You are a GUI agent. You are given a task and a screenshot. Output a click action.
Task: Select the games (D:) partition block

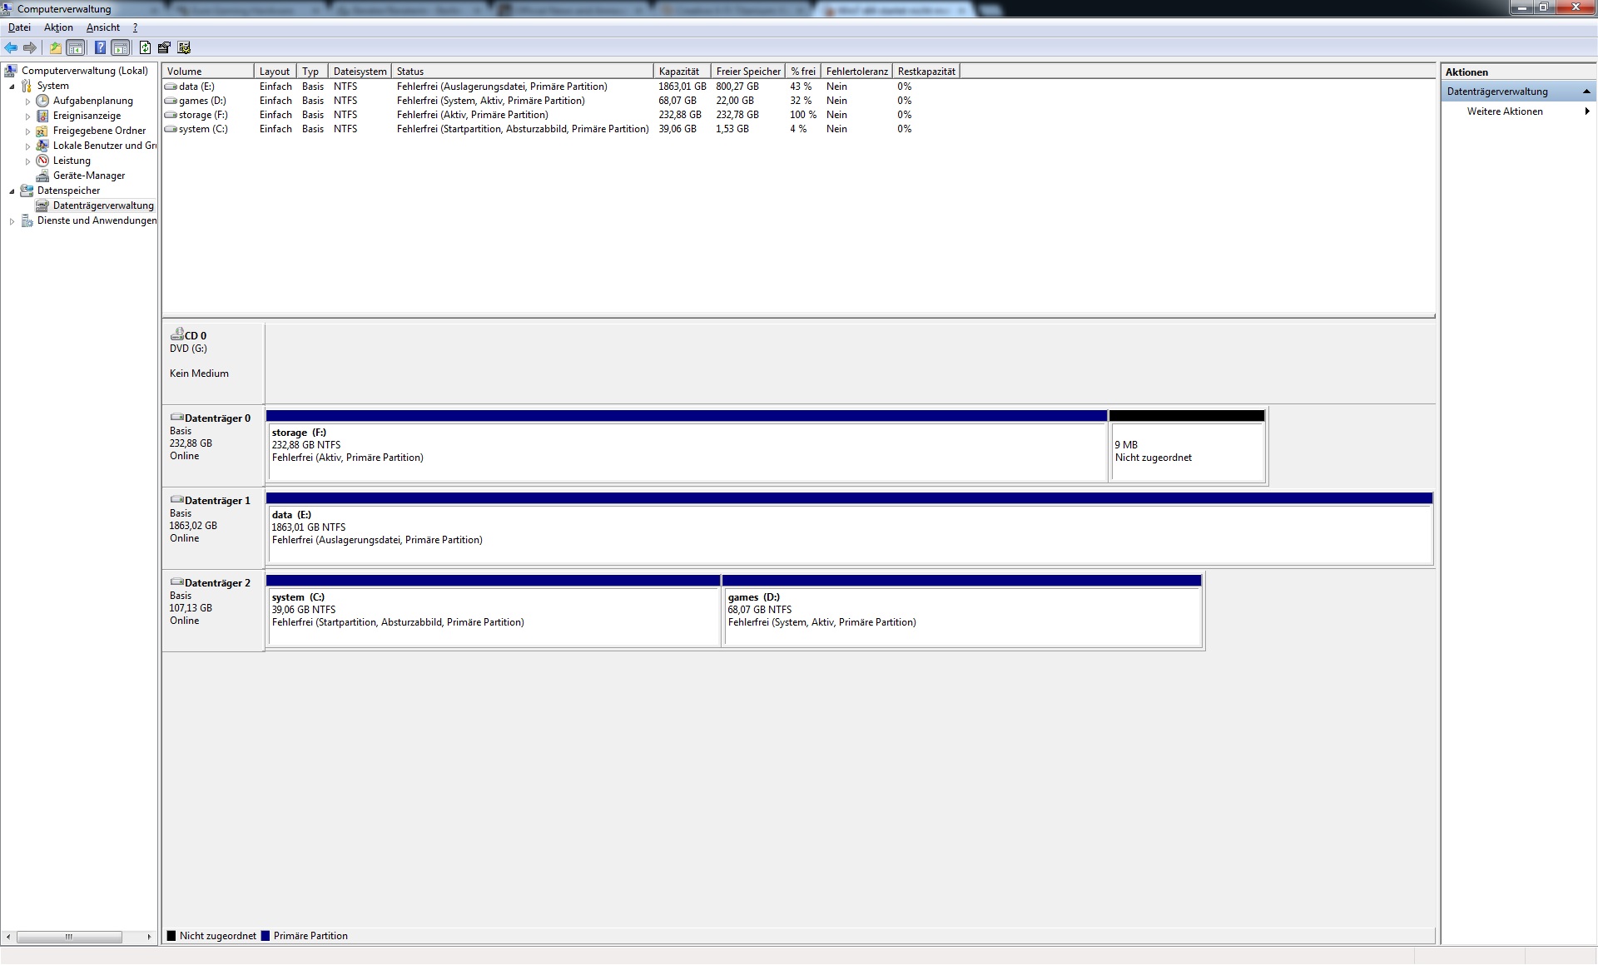(x=961, y=616)
